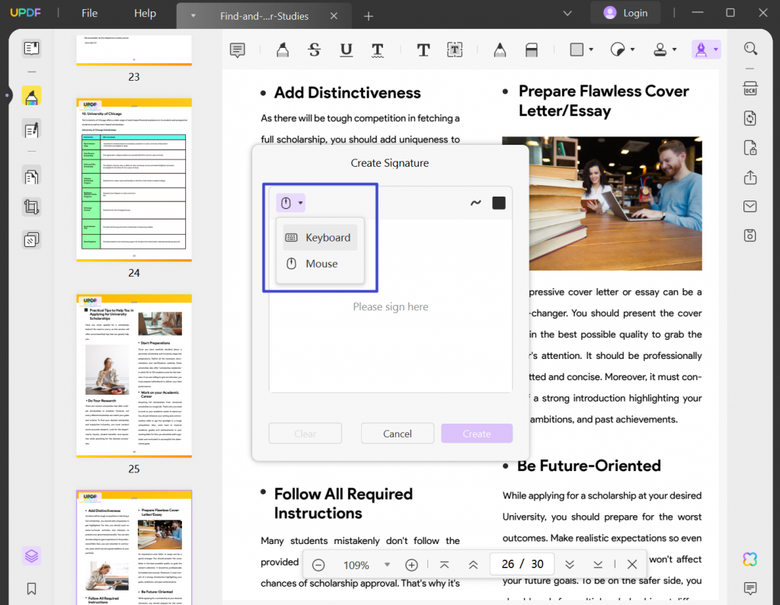This screenshot has width=780, height=605.
Task: Open the File menu
Action: (89, 13)
